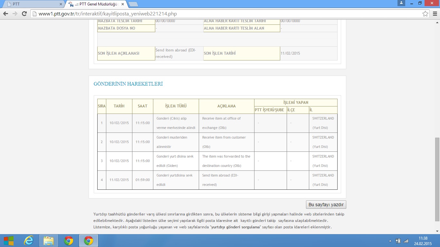Select the 11/02/2015 date in row 4

tap(119, 180)
